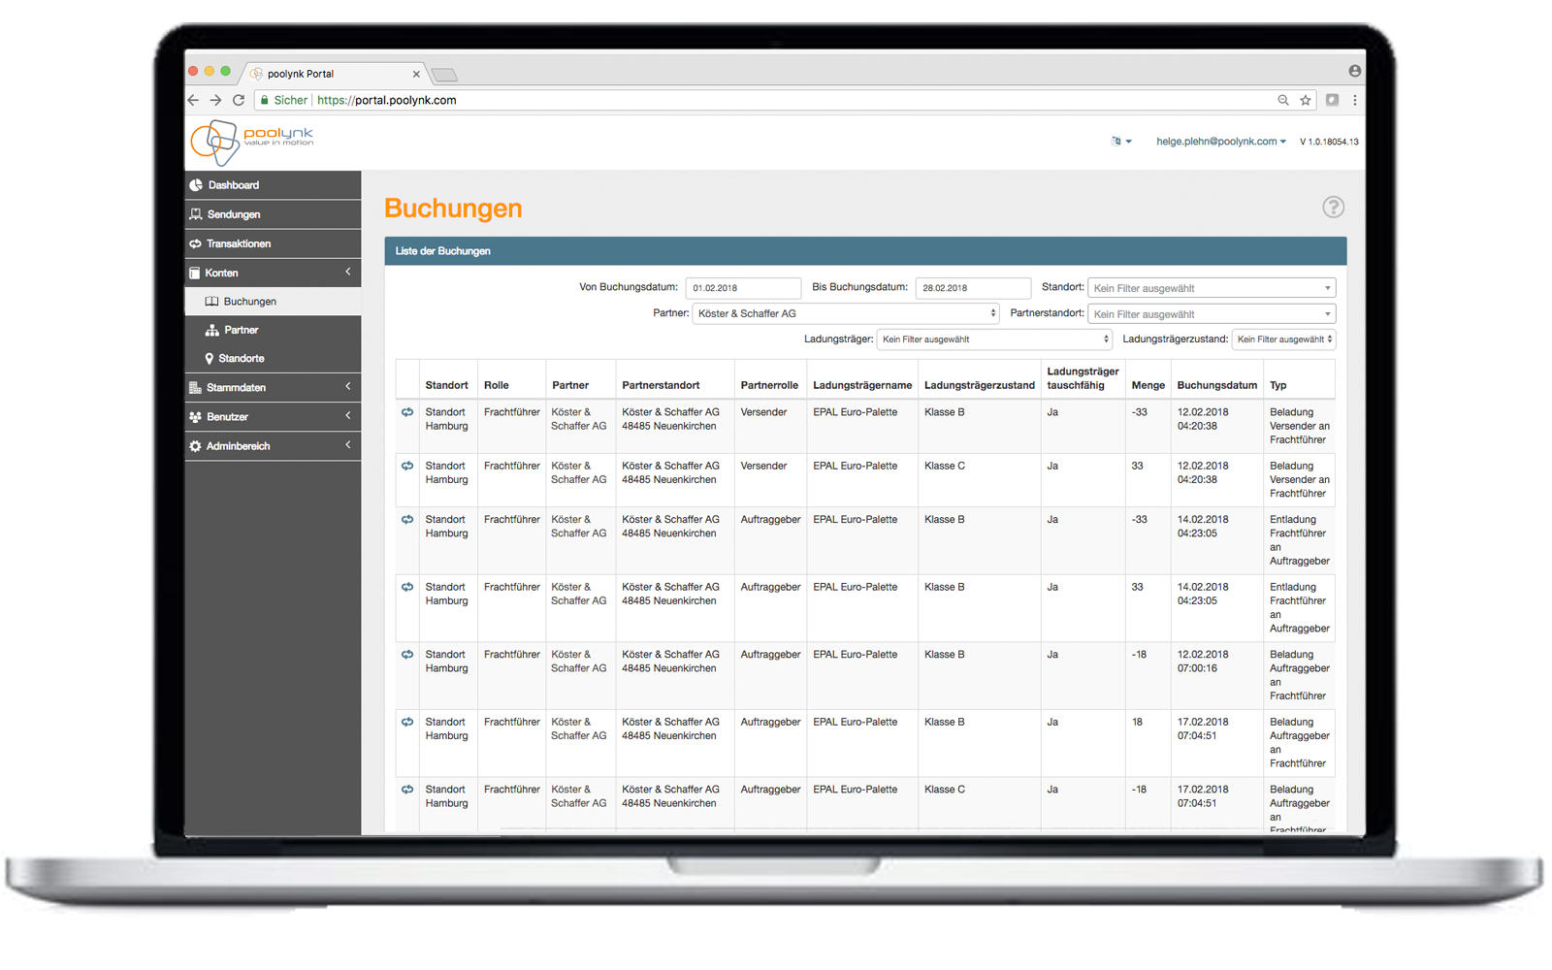The height and width of the screenshot is (970, 1552).
Task: Select Buchungen under Konten
Action: 273,302
